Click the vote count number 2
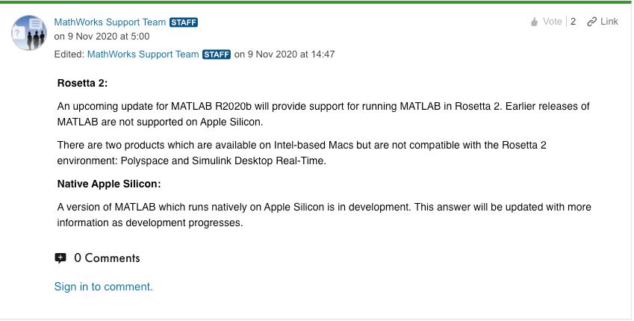This screenshot has height=321, width=634. coord(573,22)
